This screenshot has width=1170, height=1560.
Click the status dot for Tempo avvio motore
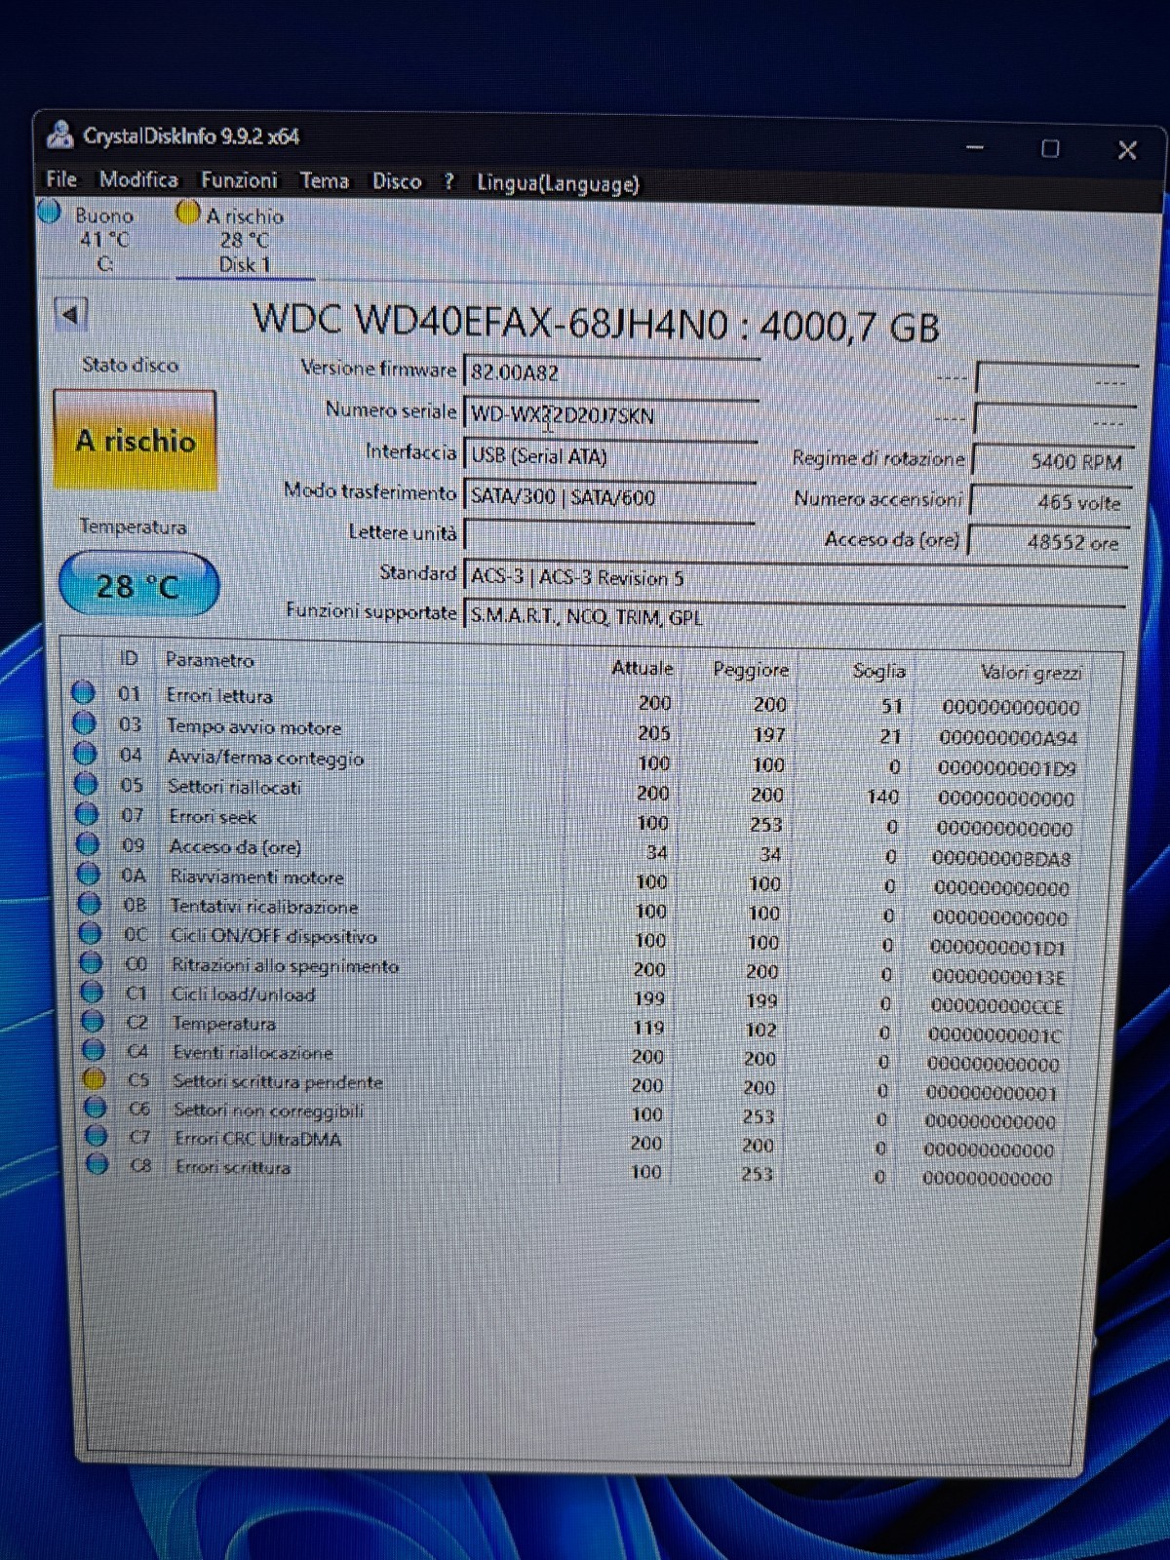84,722
